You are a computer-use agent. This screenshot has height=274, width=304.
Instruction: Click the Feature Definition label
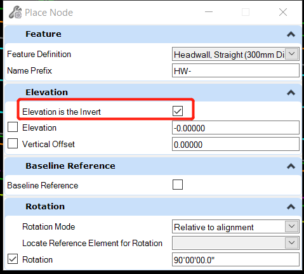[x=39, y=55]
